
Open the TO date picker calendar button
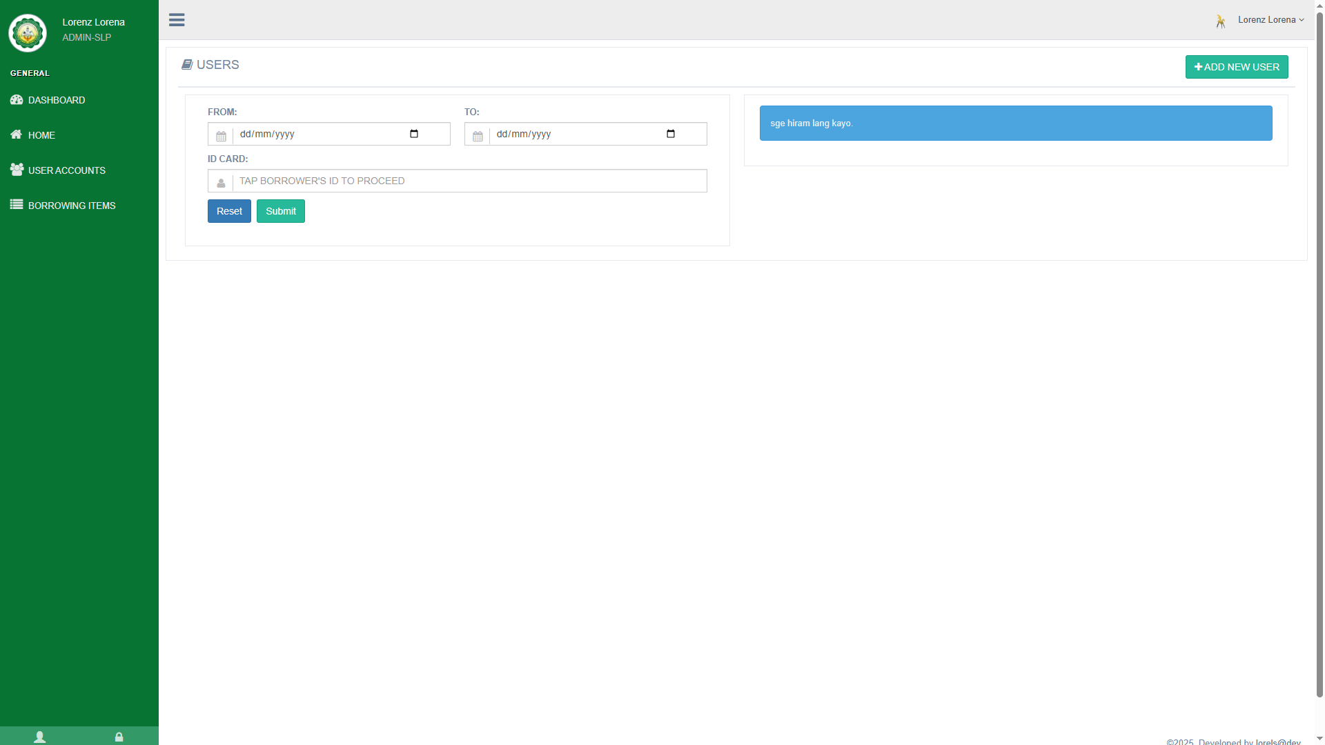point(671,134)
